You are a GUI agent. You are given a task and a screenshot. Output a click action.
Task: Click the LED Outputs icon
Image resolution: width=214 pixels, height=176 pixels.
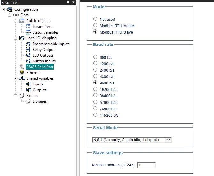pos(28,55)
